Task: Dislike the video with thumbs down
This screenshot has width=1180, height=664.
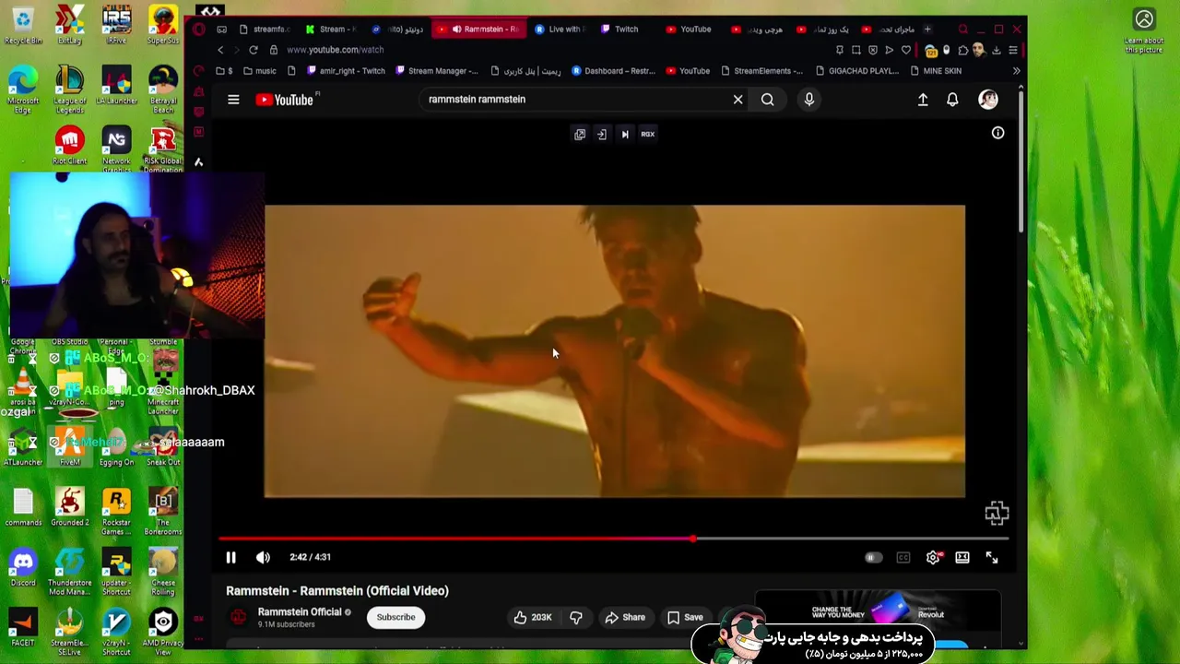Action: (x=576, y=617)
